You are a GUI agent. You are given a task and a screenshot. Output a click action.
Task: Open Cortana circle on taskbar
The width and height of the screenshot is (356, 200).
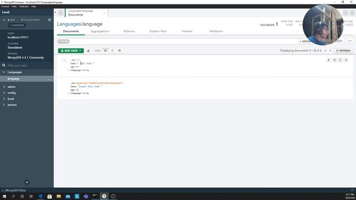(x=22, y=196)
